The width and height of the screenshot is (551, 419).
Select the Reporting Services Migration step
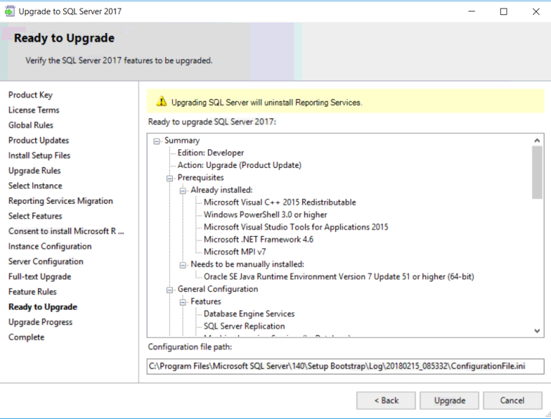[60, 201]
